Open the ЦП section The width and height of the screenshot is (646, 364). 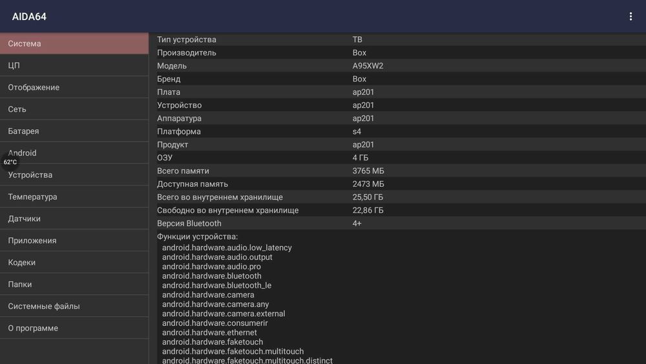click(74, 65)
